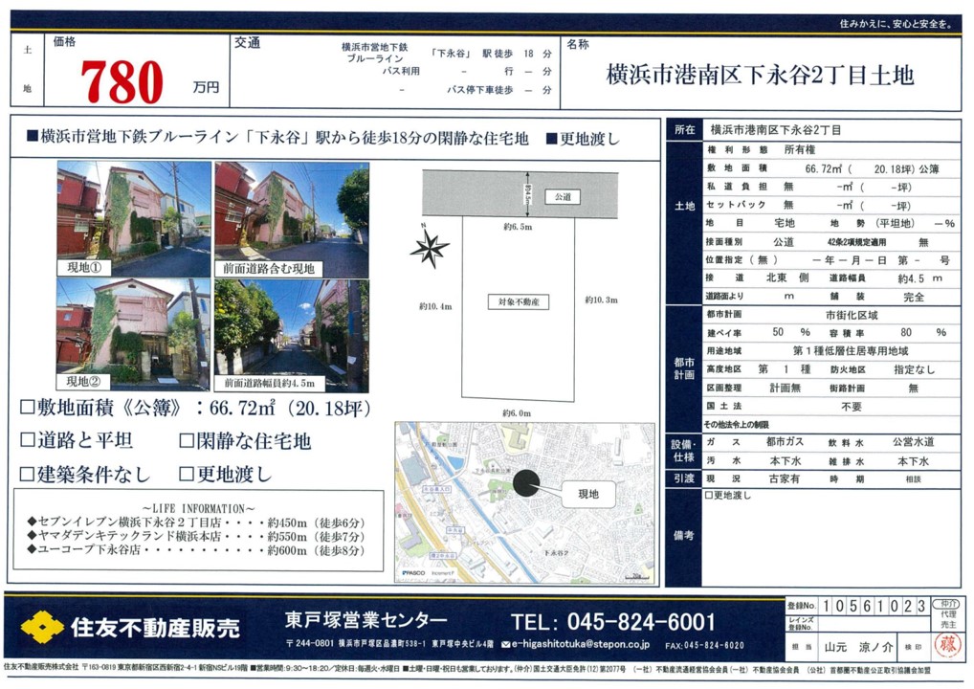Click the 公道 label on the road diagram
The width and height of the screenshot is (974, 689).
tap(562, 196)
